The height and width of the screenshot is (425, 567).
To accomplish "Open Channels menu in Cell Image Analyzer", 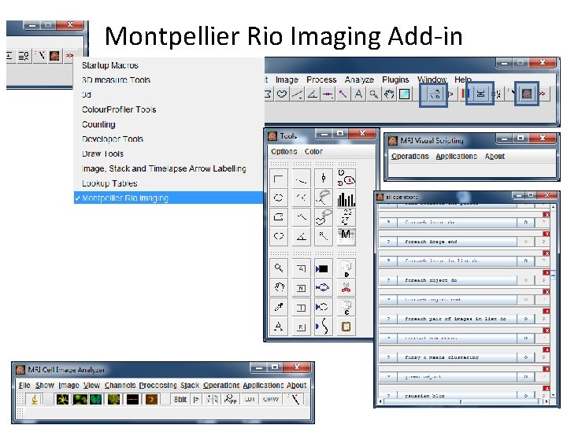I will (x=120, y=385).
